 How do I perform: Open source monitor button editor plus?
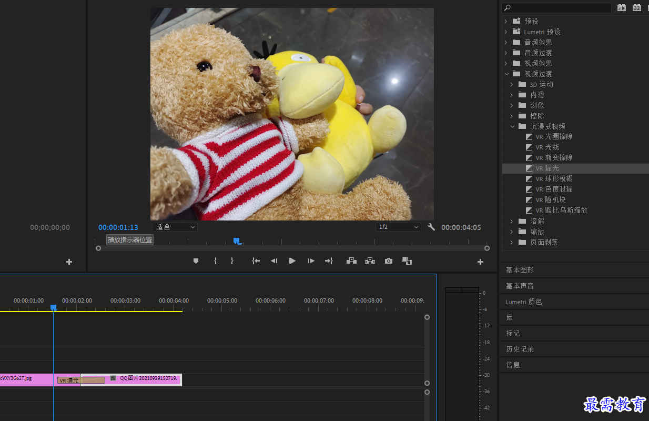coord(69,262)
